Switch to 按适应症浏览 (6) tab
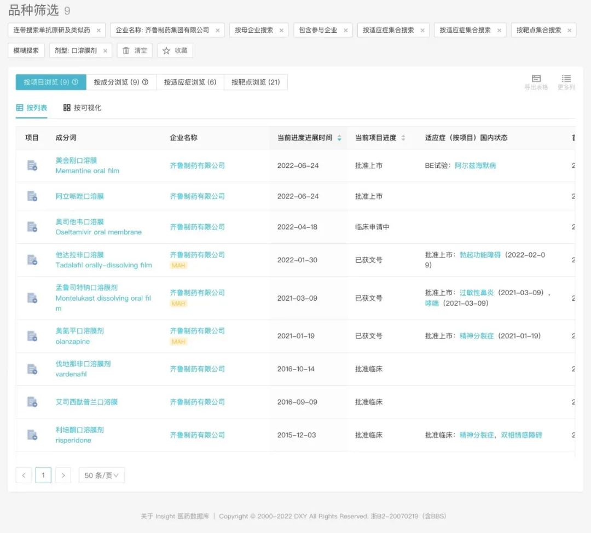The height and width of the screenshot is (533, 591). click(x=190, y=83)
